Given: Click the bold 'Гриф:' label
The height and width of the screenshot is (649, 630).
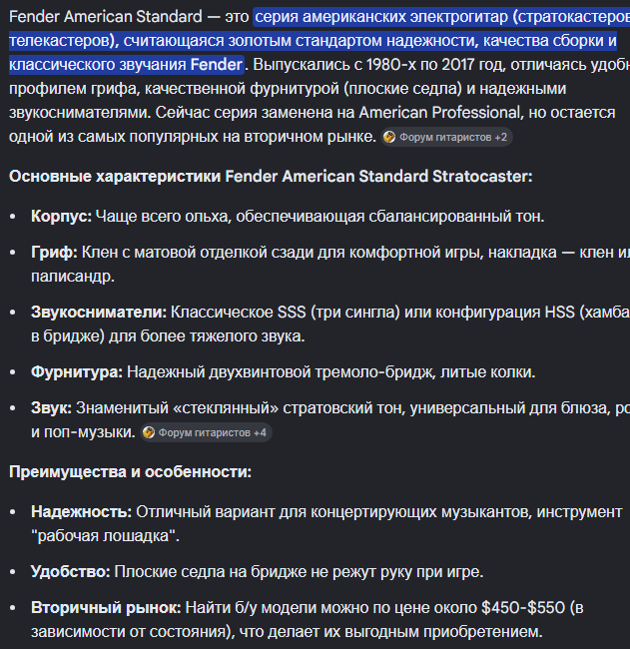Looking at the screenshot, I should (x=54, y=252).
